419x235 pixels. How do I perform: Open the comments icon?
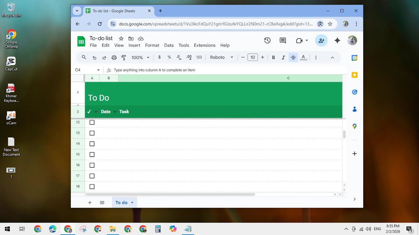click(x=283, y=40)
